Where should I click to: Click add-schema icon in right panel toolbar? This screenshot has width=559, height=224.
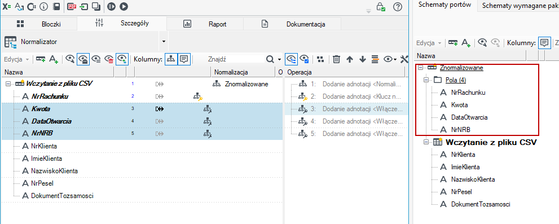point(453,43)
